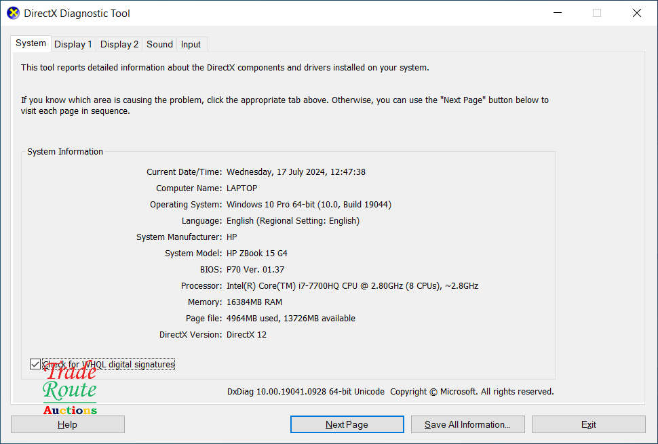Select the System tab

(31, 43)
